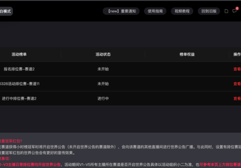241x168 pixels.
Task: Click the document icon in top bar
Action: [226, 11]
